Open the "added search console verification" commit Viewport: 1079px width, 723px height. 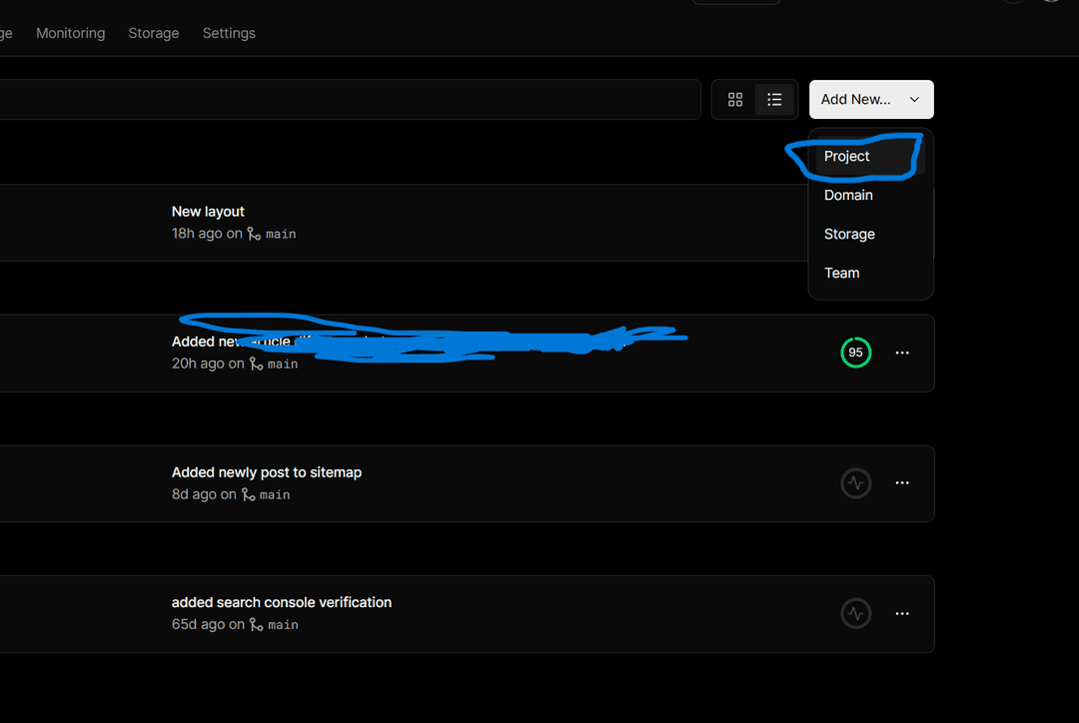pos(282,602)
